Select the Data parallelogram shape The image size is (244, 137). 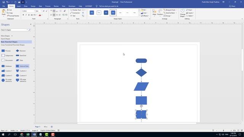19,60
